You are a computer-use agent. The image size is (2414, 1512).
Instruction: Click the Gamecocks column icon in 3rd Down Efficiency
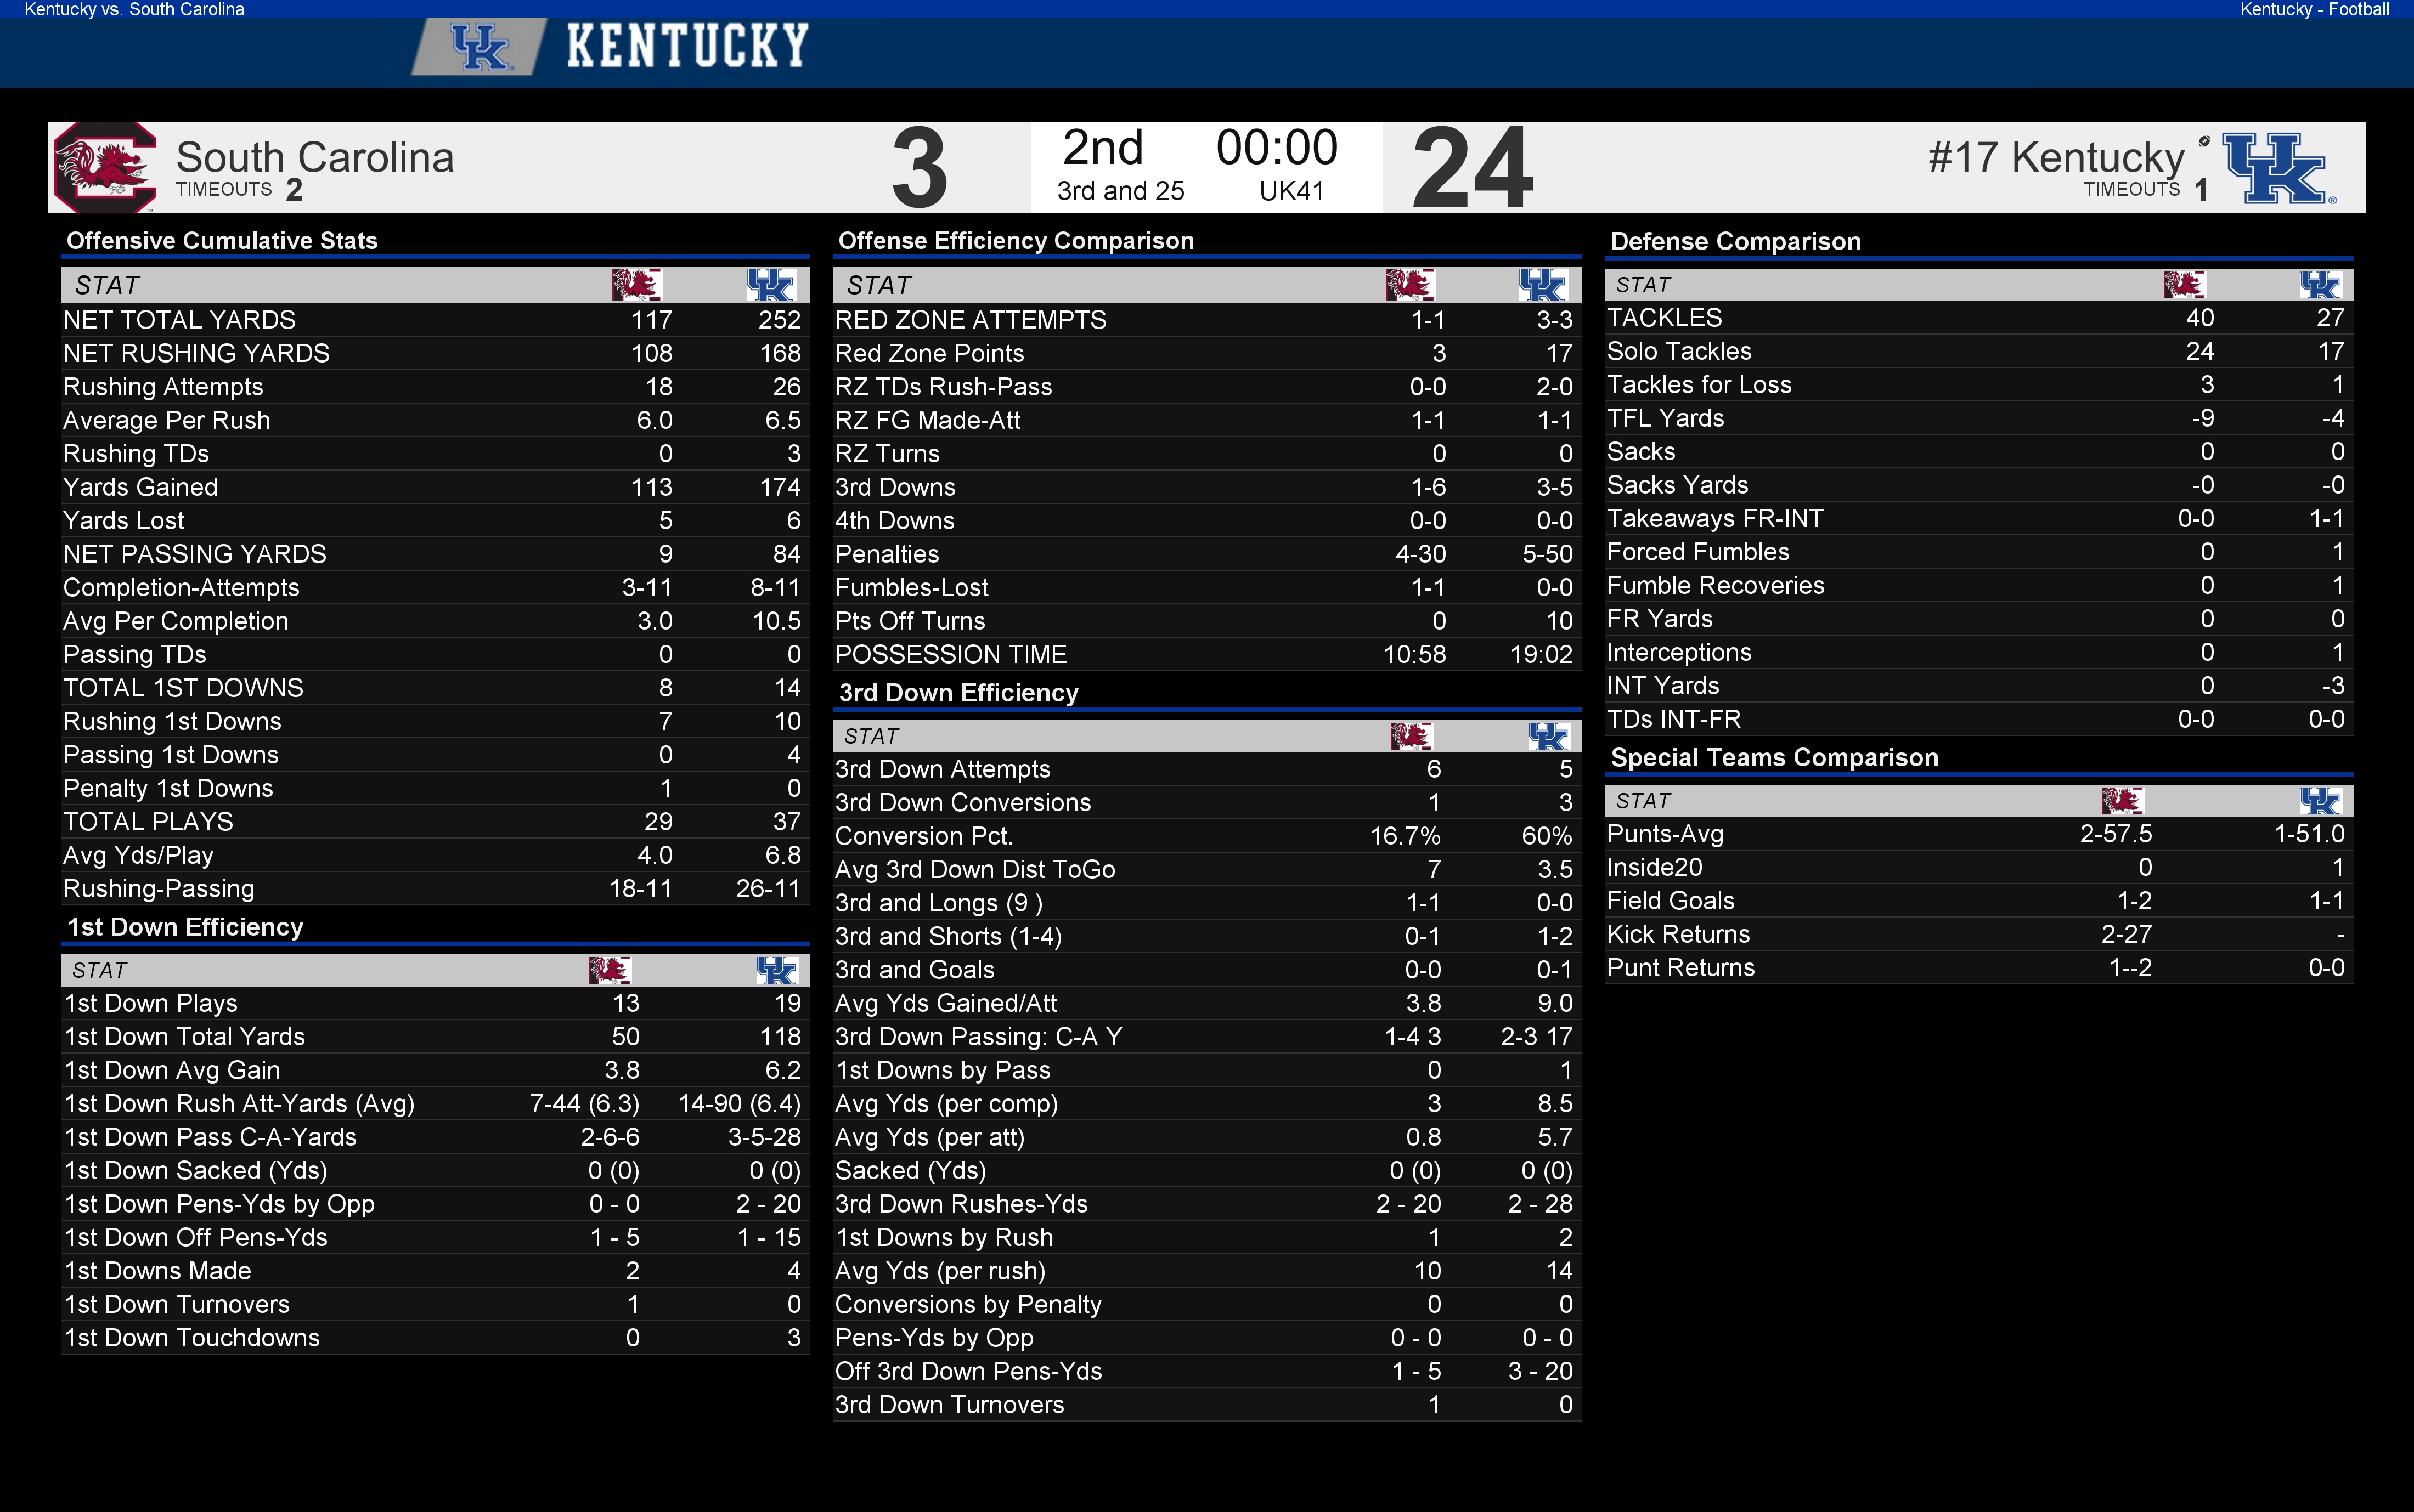(x=1412, y=737)
